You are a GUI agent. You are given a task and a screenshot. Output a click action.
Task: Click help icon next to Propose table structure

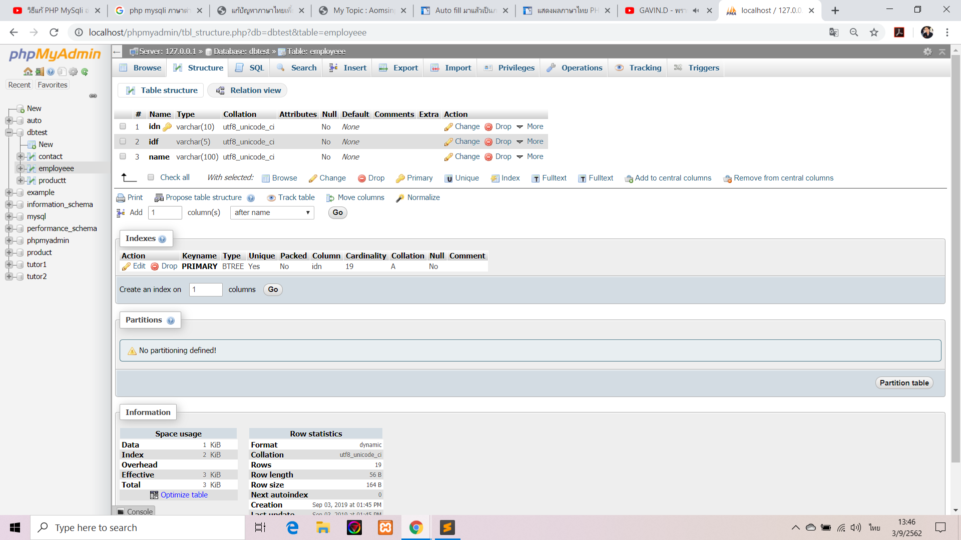pyautogui.click(x=251, y=198)
